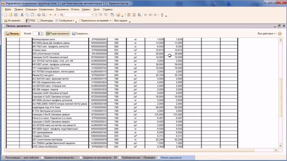Click the horizontal scrollbar left arrow
287x161 pixels.
(6, 150)
